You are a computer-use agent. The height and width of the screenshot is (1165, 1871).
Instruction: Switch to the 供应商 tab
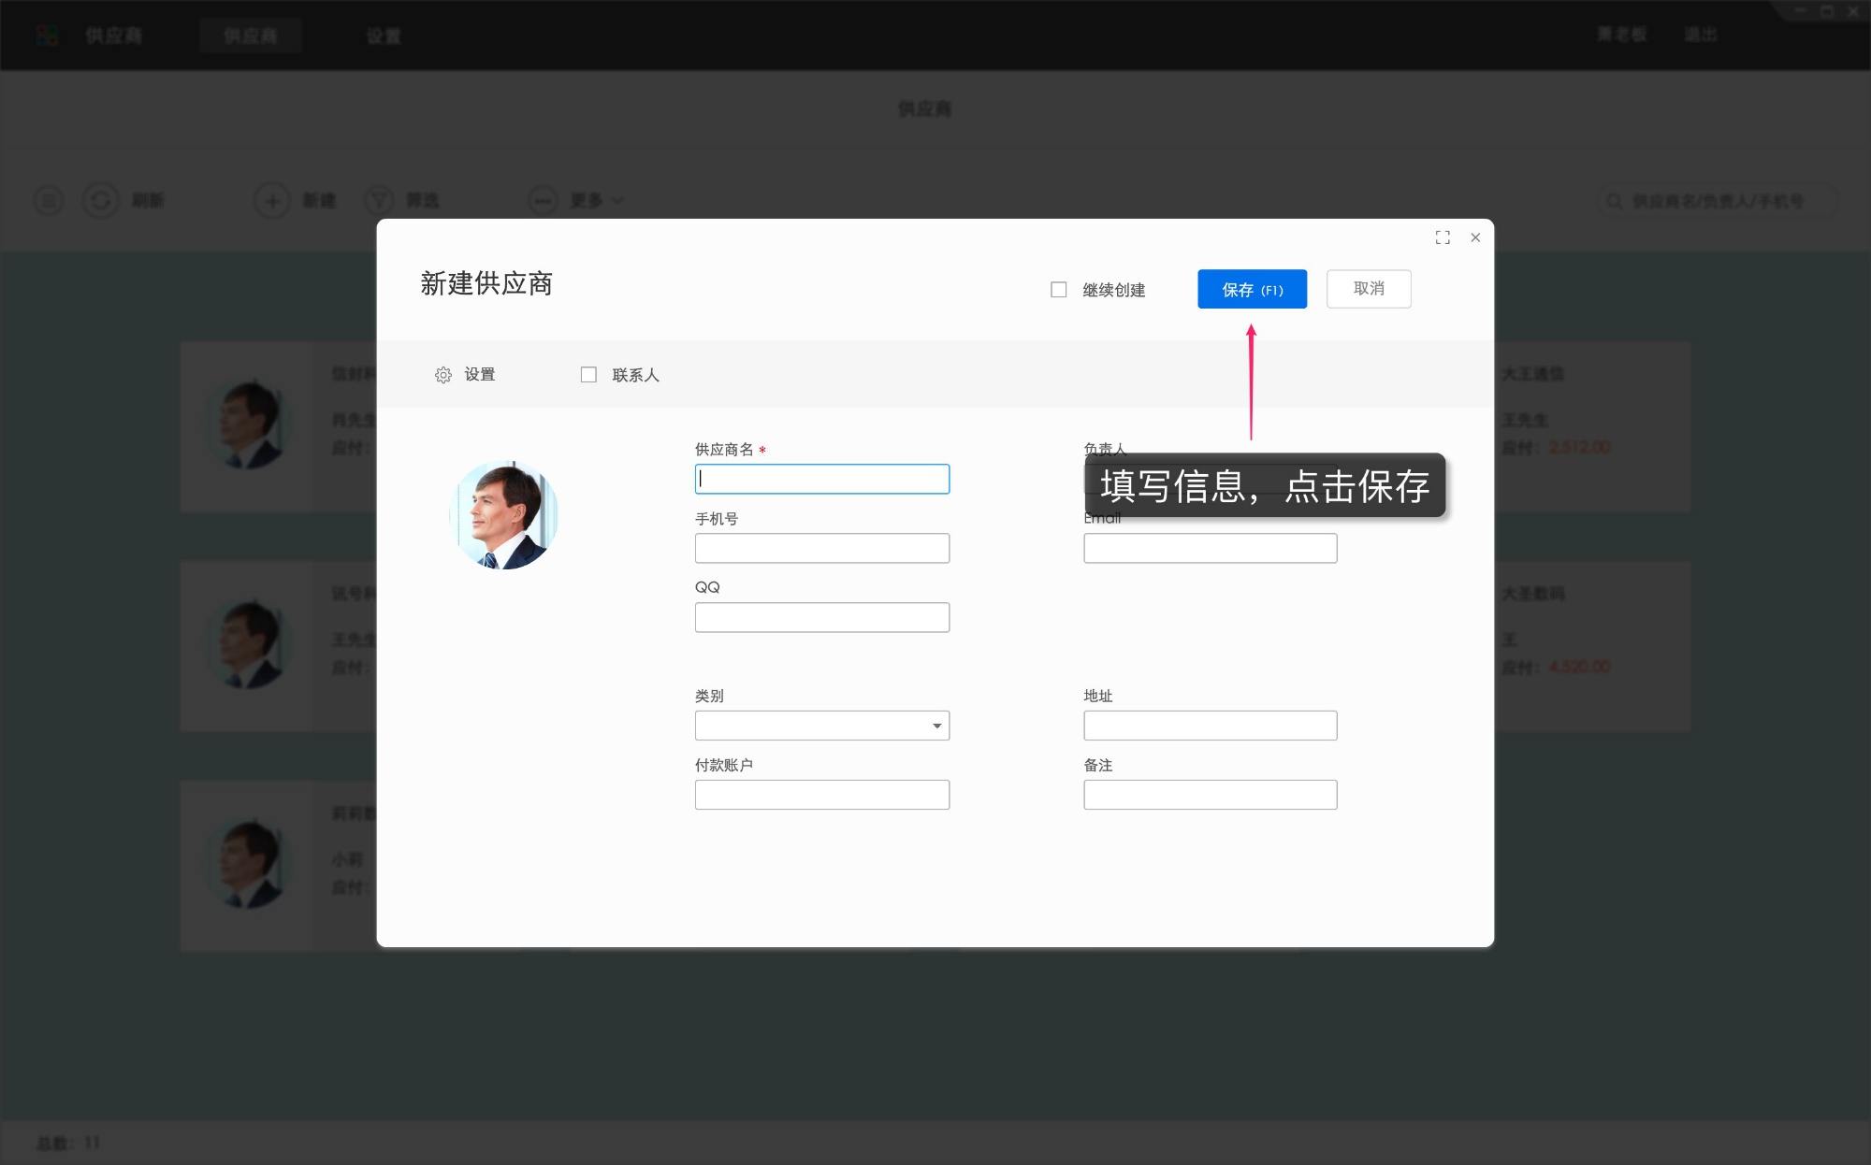tap(251, 35)
